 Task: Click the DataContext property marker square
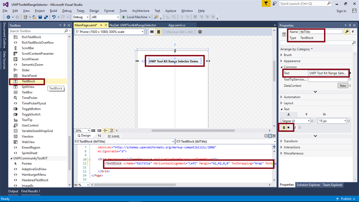click(x=350, y=86)
